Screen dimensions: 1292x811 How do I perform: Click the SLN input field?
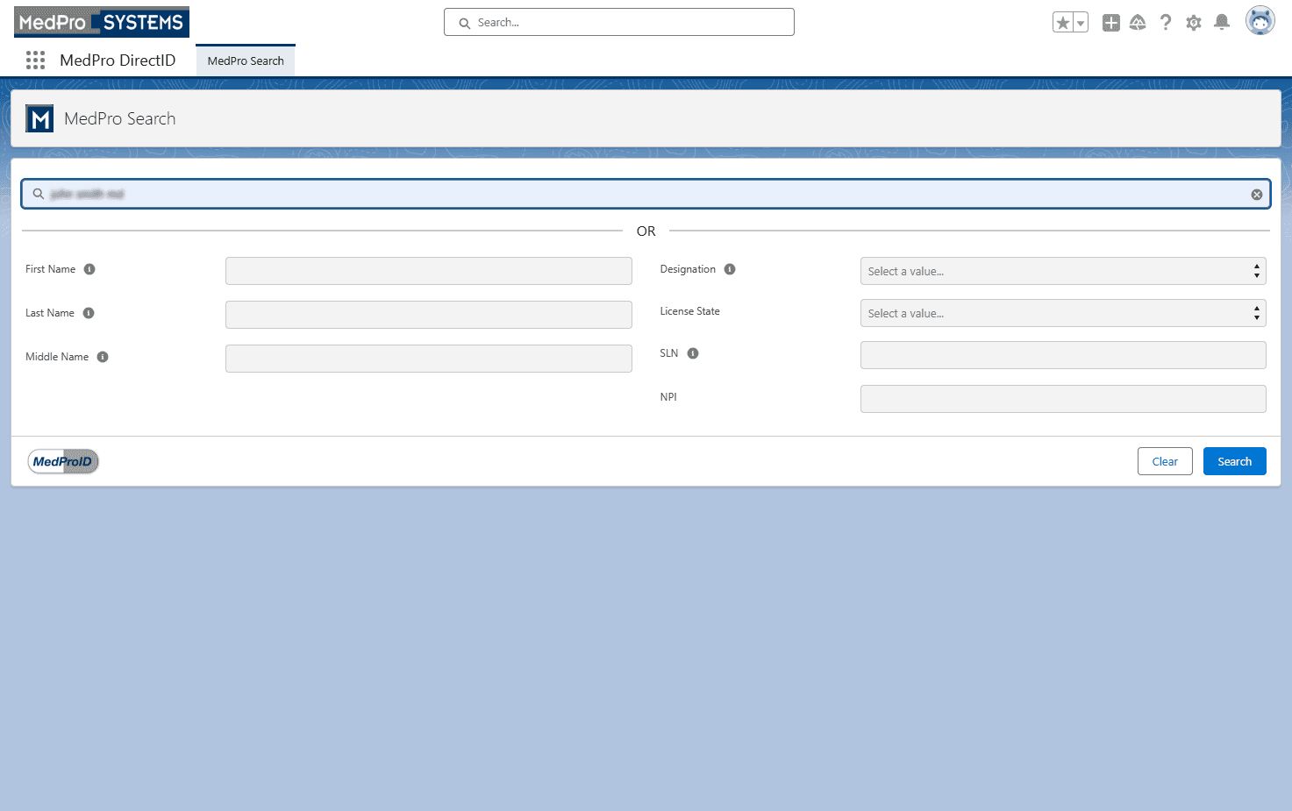1063,355
